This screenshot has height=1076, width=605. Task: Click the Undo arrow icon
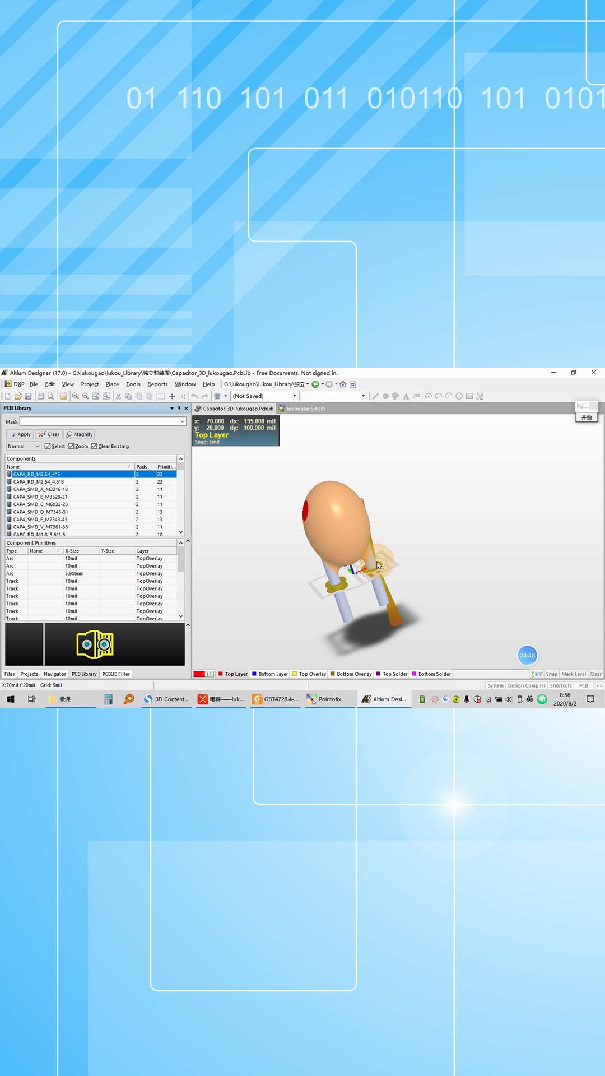click(194, 396)
